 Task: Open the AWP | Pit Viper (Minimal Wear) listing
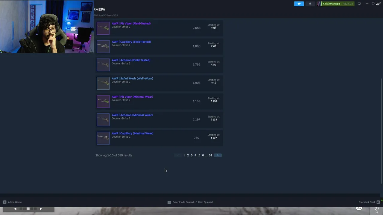tap(132, 97)
